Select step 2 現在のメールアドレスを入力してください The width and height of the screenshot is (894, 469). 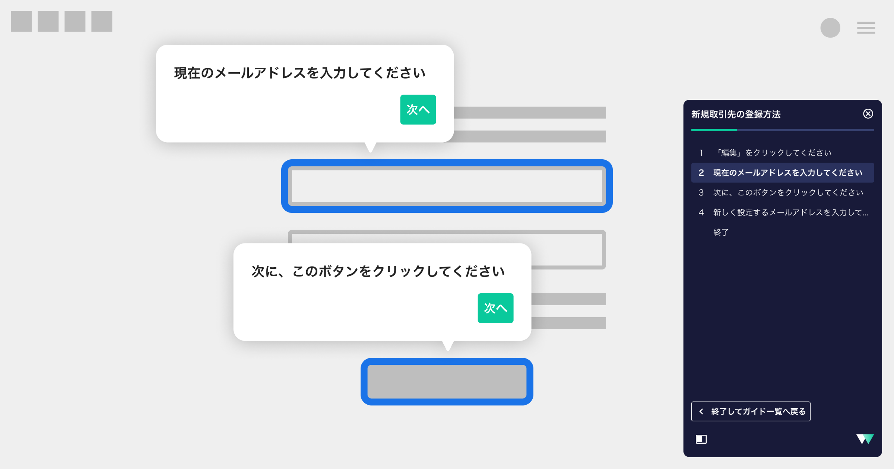coord(782,173)
